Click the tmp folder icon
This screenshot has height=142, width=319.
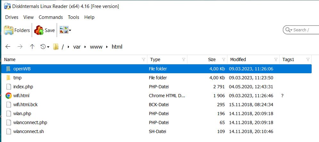pos(8,78)
